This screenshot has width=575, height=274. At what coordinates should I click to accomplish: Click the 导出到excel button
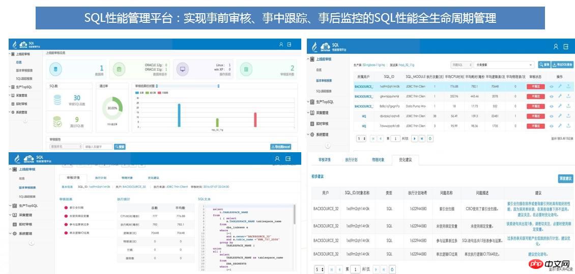pos(280,147)
